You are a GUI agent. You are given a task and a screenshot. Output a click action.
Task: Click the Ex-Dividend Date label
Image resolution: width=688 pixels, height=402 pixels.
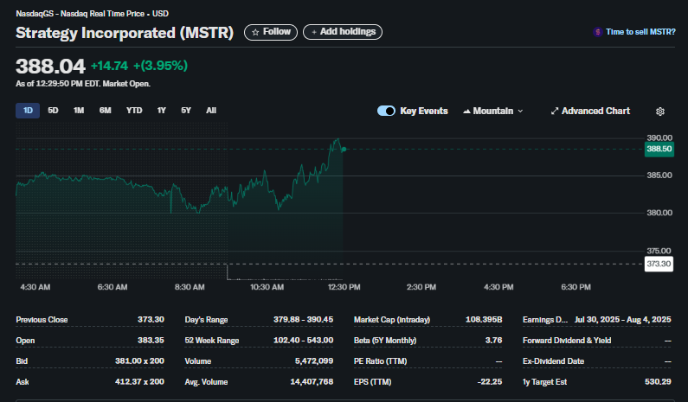pos(553,361)
